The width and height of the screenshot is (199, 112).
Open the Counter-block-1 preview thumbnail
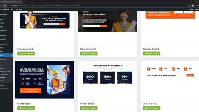coord(45,80)
